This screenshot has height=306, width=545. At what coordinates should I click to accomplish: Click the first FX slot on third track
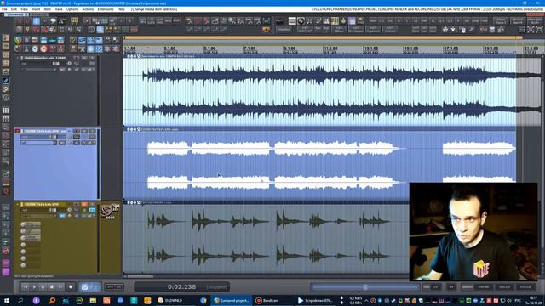coord(31,224)
